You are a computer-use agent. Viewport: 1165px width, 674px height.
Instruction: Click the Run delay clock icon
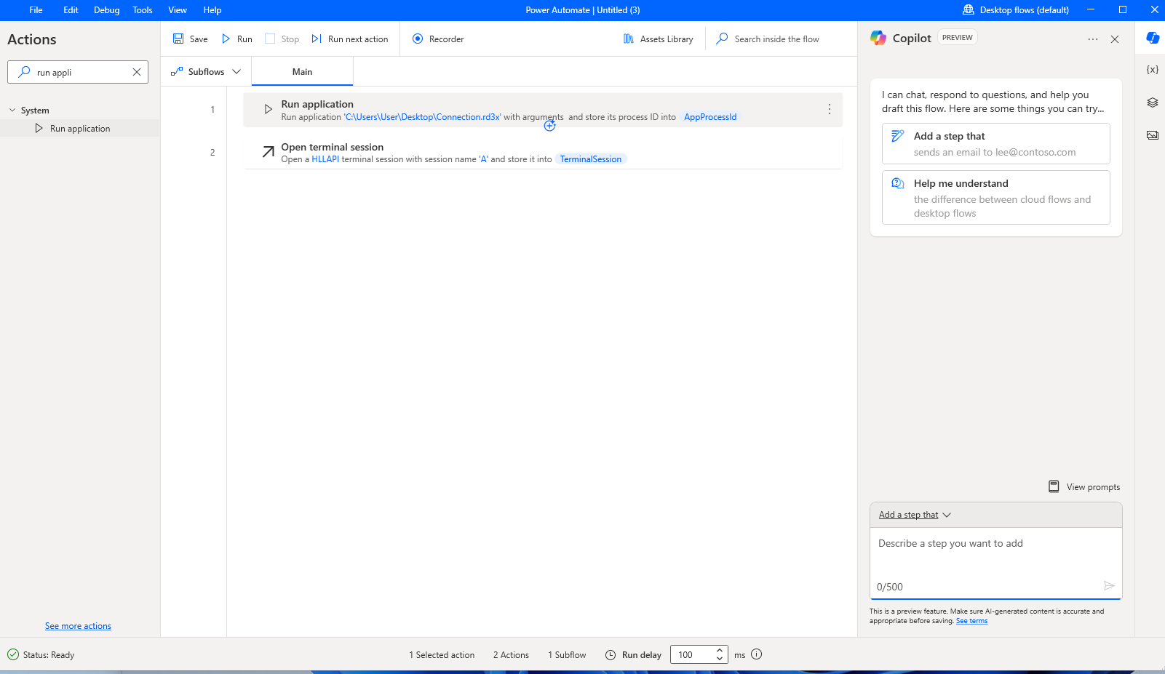(x=611, y=655)
